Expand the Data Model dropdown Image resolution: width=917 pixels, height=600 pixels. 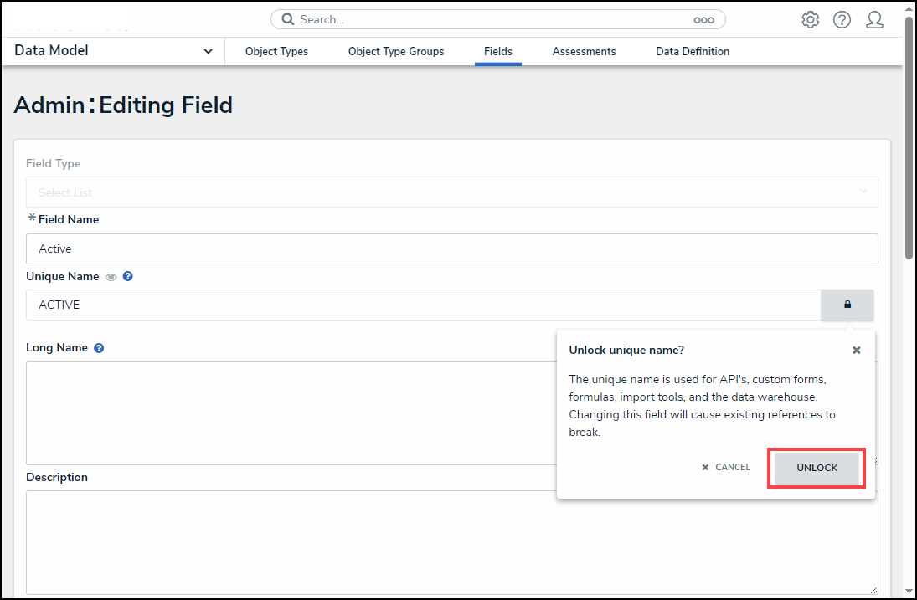pos(208,51)
